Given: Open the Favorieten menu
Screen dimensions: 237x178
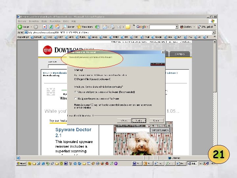Looking at the screenshot, I should click(55, 21).
